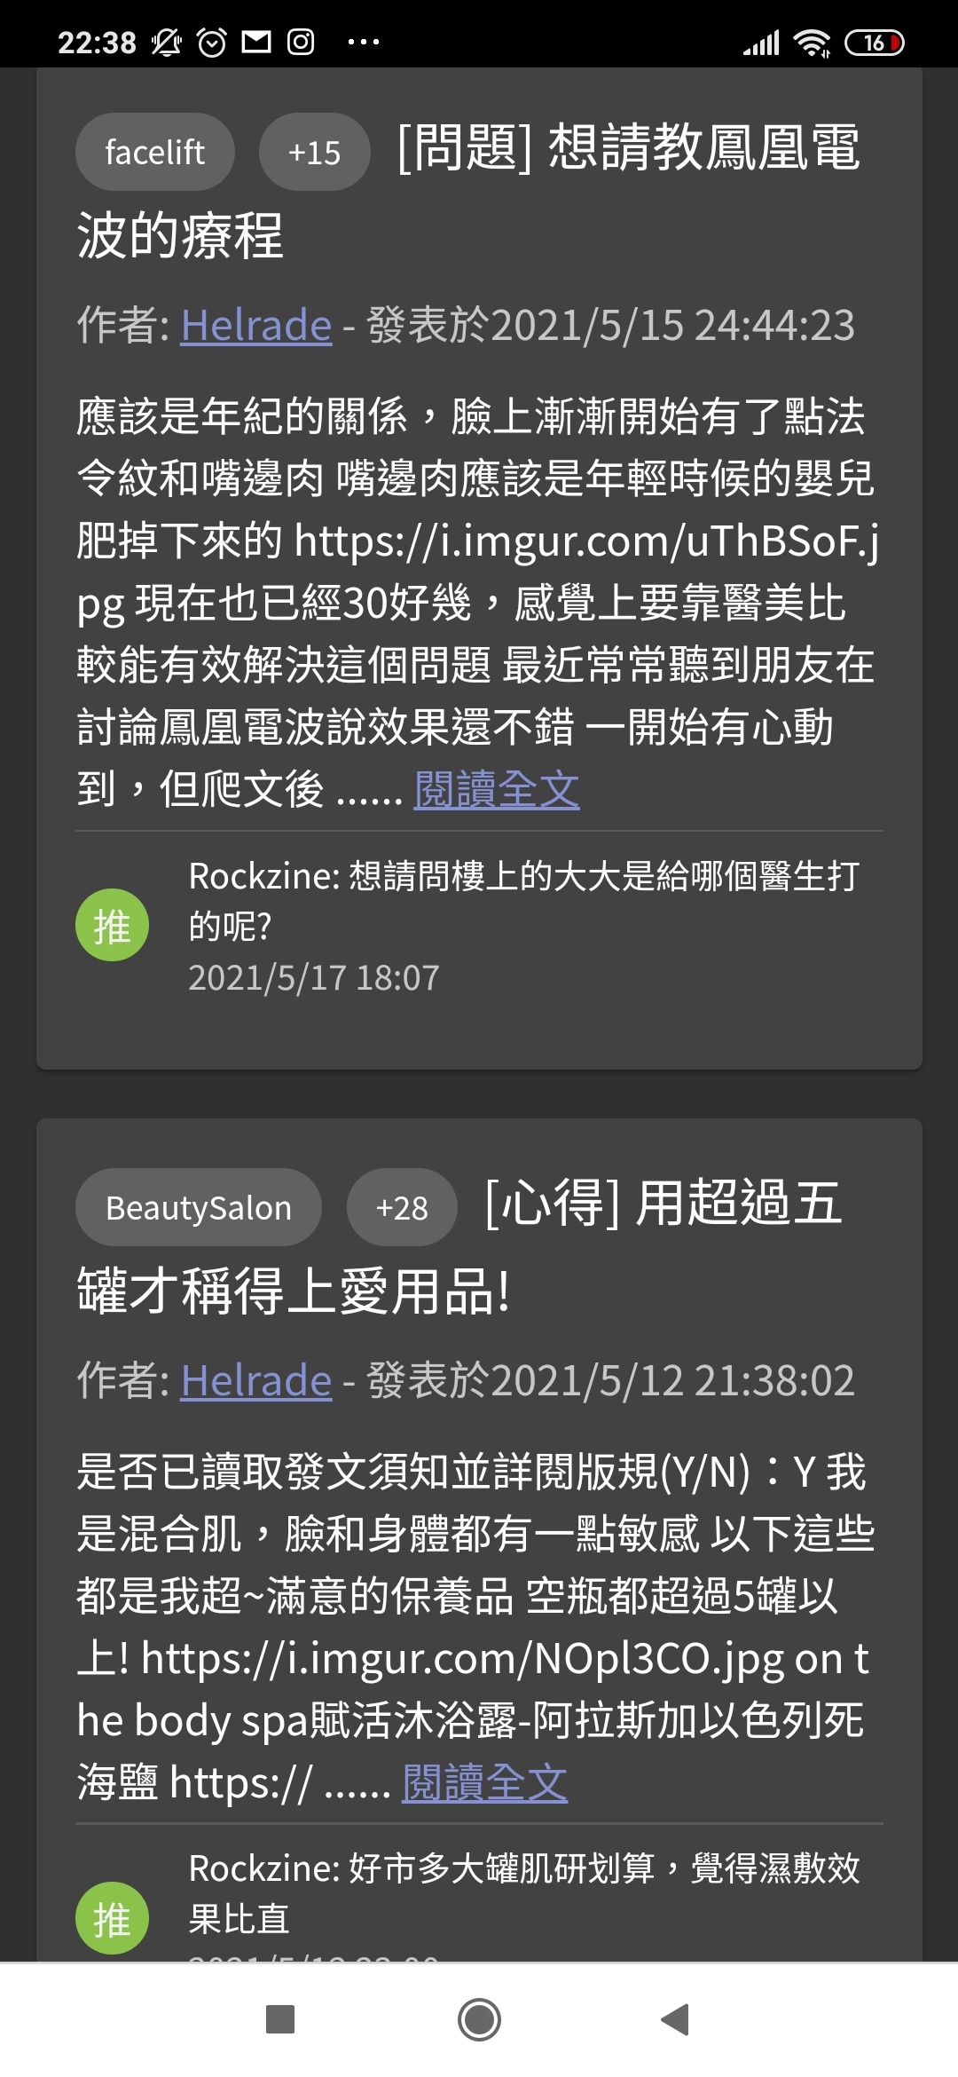Viewport: 958px width, 2077px height.
Task: Tap green 推 icon beside 好市多 comment
Action: 112,1918
